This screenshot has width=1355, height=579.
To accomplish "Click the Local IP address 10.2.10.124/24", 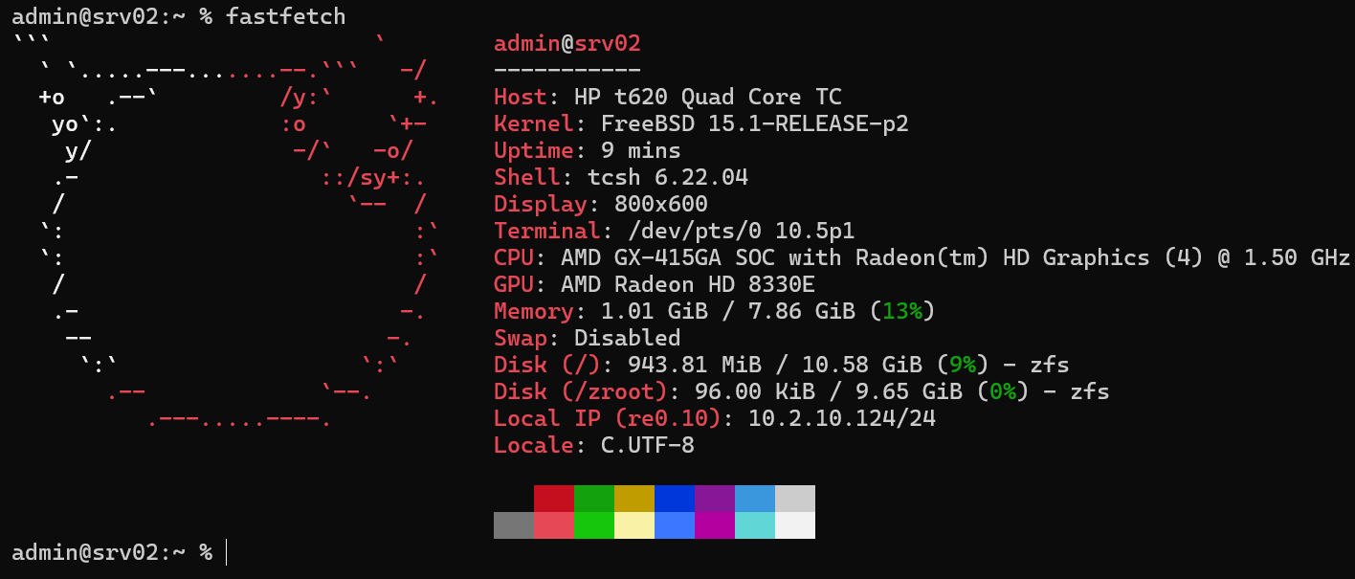I will pyautogui.click(x=842, y=418).
